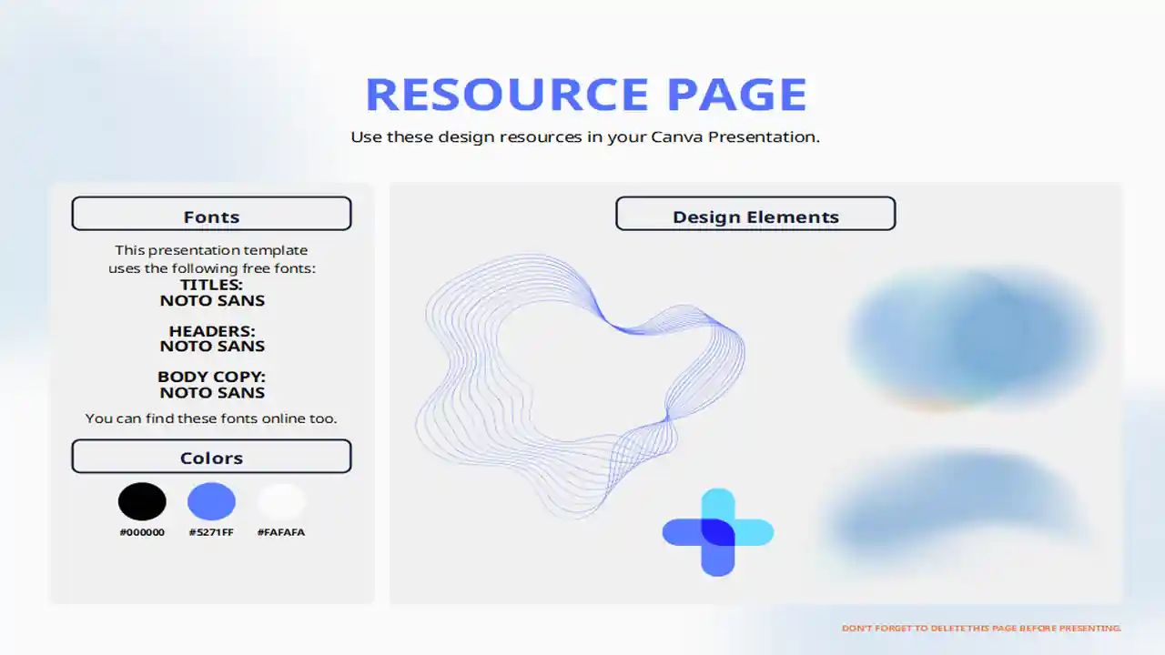Select the Design Elements heading box
Image resolution: width=1165 pixels, height=655 pixels.
tap(755, 214)
